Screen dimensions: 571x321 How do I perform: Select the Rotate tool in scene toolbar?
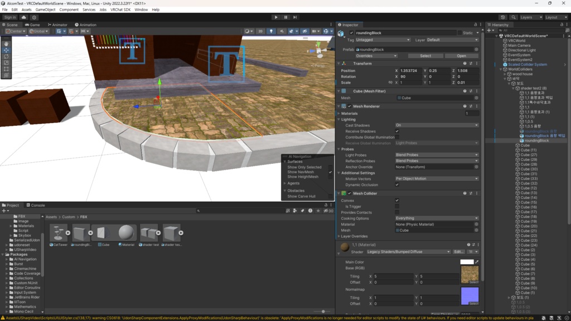(x=6, y=56)
